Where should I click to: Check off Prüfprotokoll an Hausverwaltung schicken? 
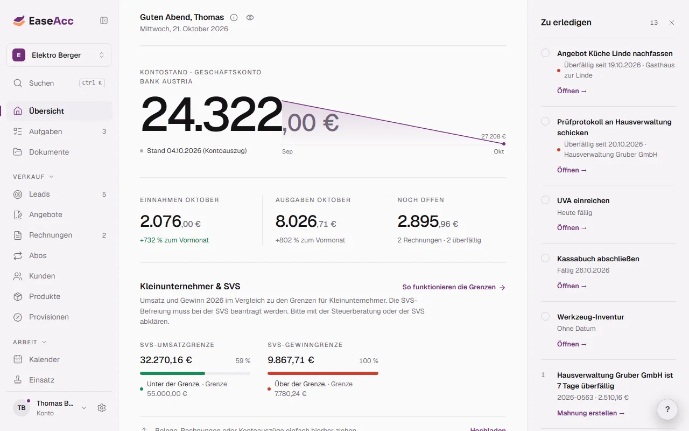tap(545, 121)
